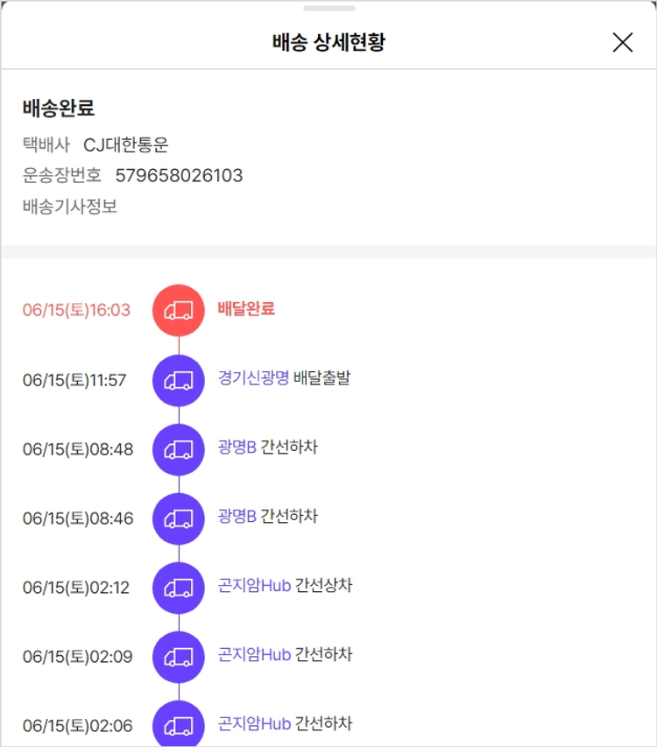Click the 06/15(토)16:03 timestamp
The height and width of the screenshot is (747, 657).
click(x=76, y=310)
